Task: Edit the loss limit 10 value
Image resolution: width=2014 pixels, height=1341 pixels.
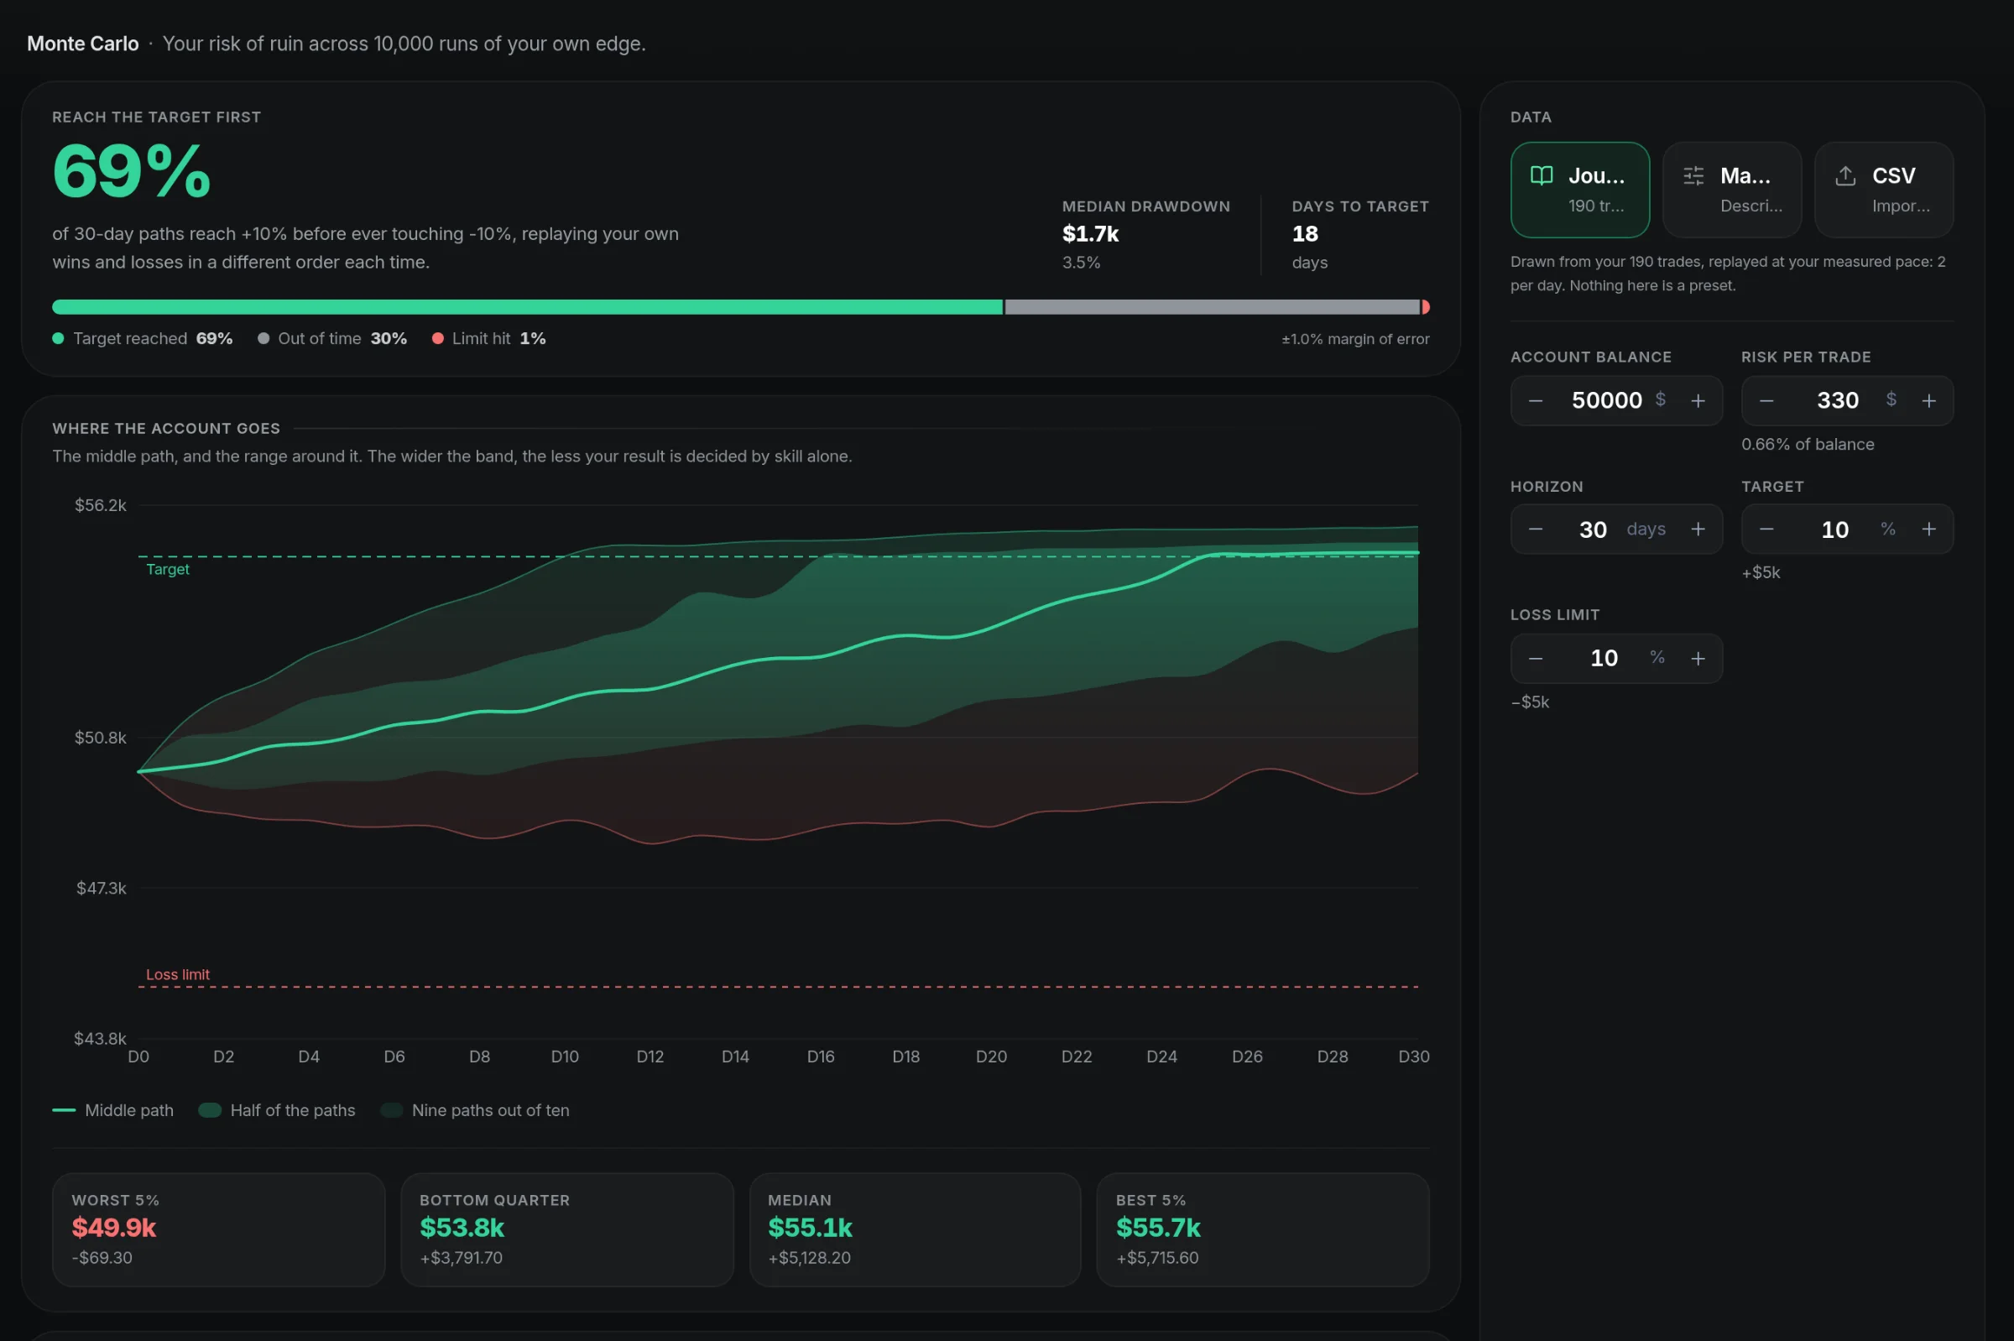Action: 1604,659
